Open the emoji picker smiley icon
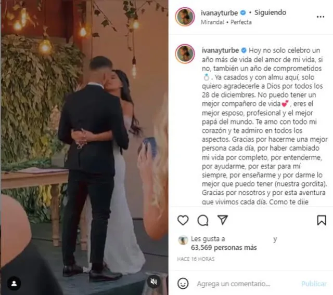Image resolution: width=333 pixels, height=295 pixels. pyautogui.click(x=183, y=284)
